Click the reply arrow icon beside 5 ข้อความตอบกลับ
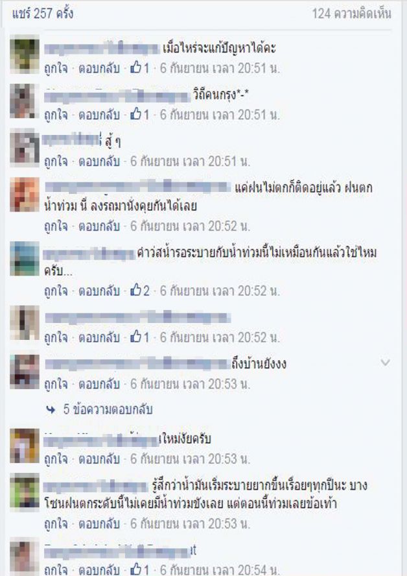 click(x=51, y=409)
